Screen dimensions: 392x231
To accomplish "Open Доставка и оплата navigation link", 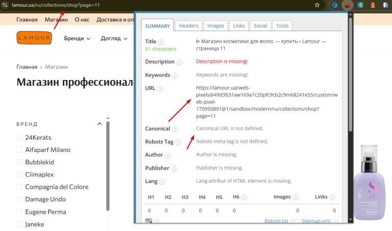I will tap(115, 19).
